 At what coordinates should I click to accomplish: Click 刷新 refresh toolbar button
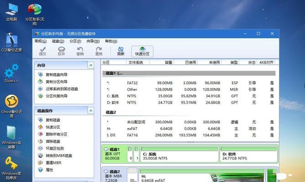click(x=121, y=51)
